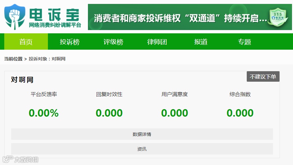Open the 评级榜 menu item
293x165 pixels.
[114, 42]
